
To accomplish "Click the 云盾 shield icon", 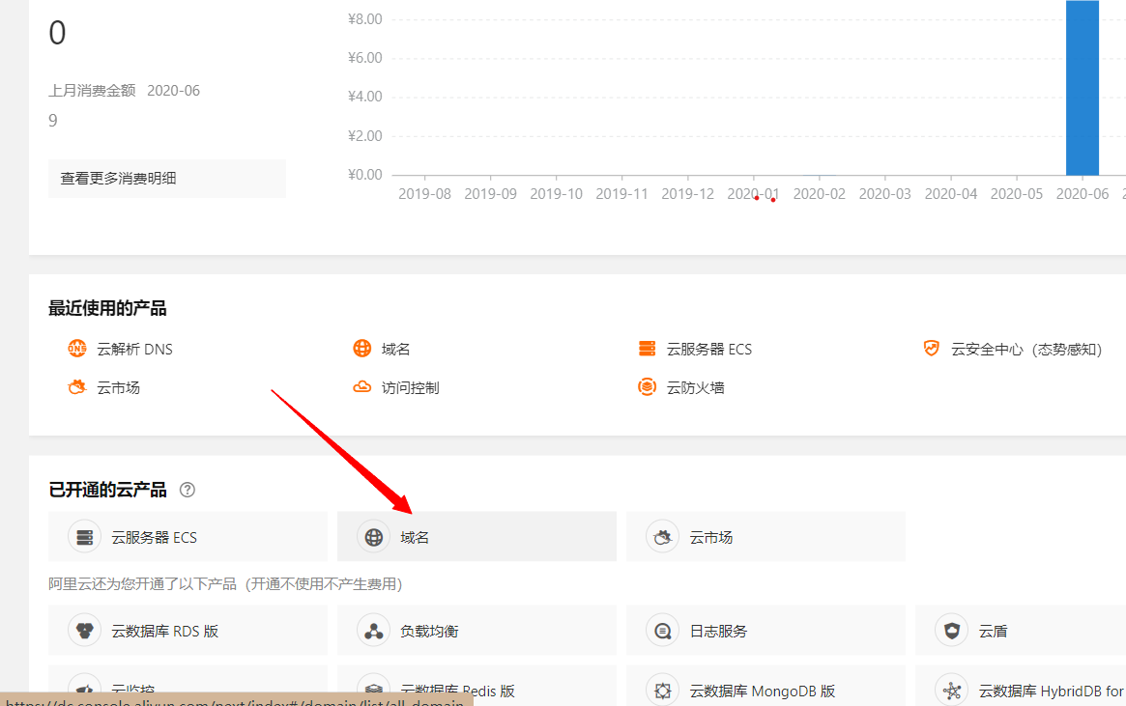I will [951, 630].
